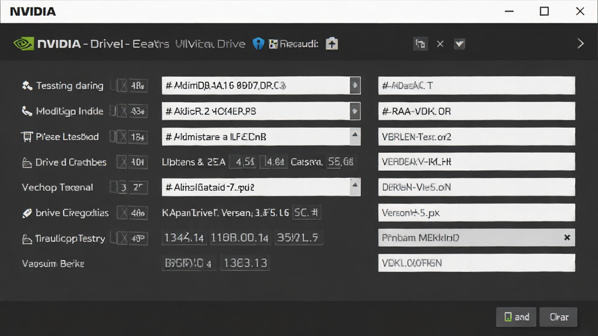Click the 1108.00.14 value box

pos(239,238)
